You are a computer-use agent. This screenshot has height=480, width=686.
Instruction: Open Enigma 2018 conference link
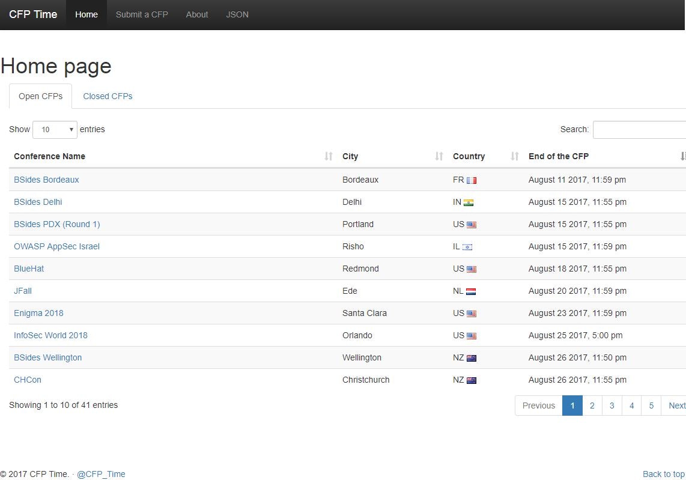[x=38, y=313]
